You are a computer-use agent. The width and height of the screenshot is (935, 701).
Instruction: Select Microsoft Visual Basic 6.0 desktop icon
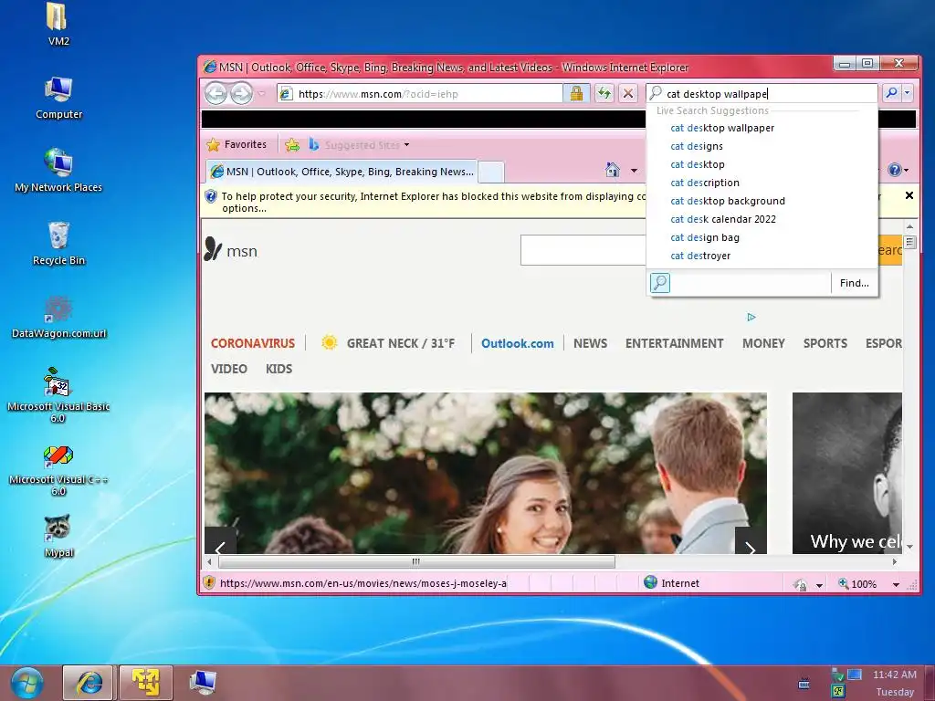click(x=58, y=394)
